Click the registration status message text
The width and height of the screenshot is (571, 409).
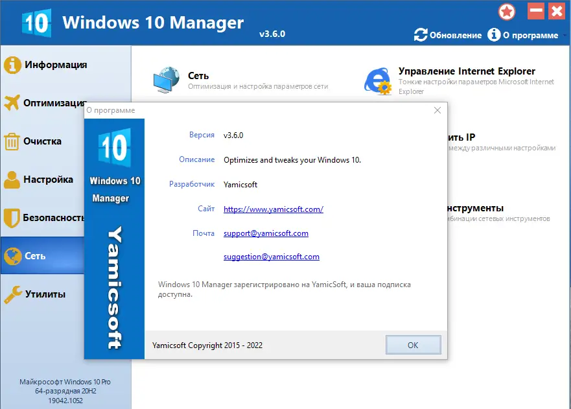(x=284, y=289)
